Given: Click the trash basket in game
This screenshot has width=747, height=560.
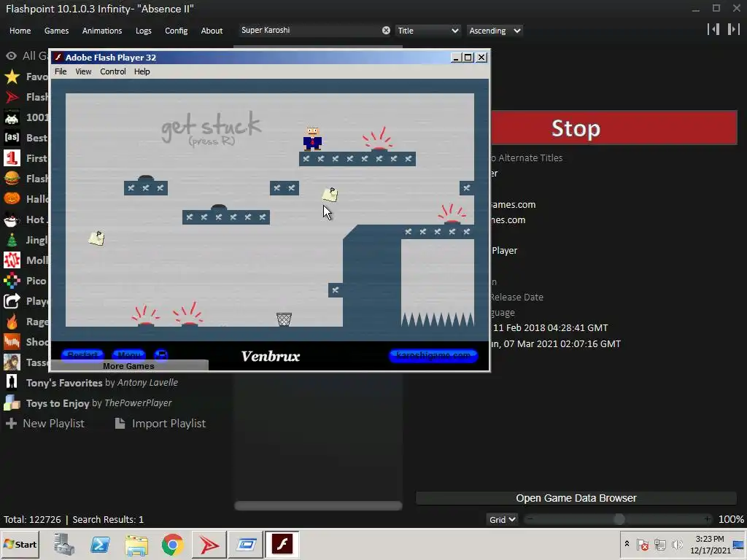Looking at the screenshot, I should click(284, 319).
